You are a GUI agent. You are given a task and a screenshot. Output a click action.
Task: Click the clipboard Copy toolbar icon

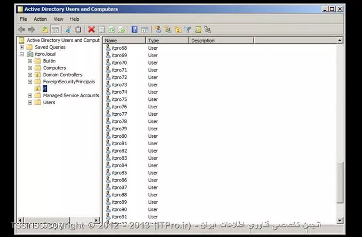point(78,29)
